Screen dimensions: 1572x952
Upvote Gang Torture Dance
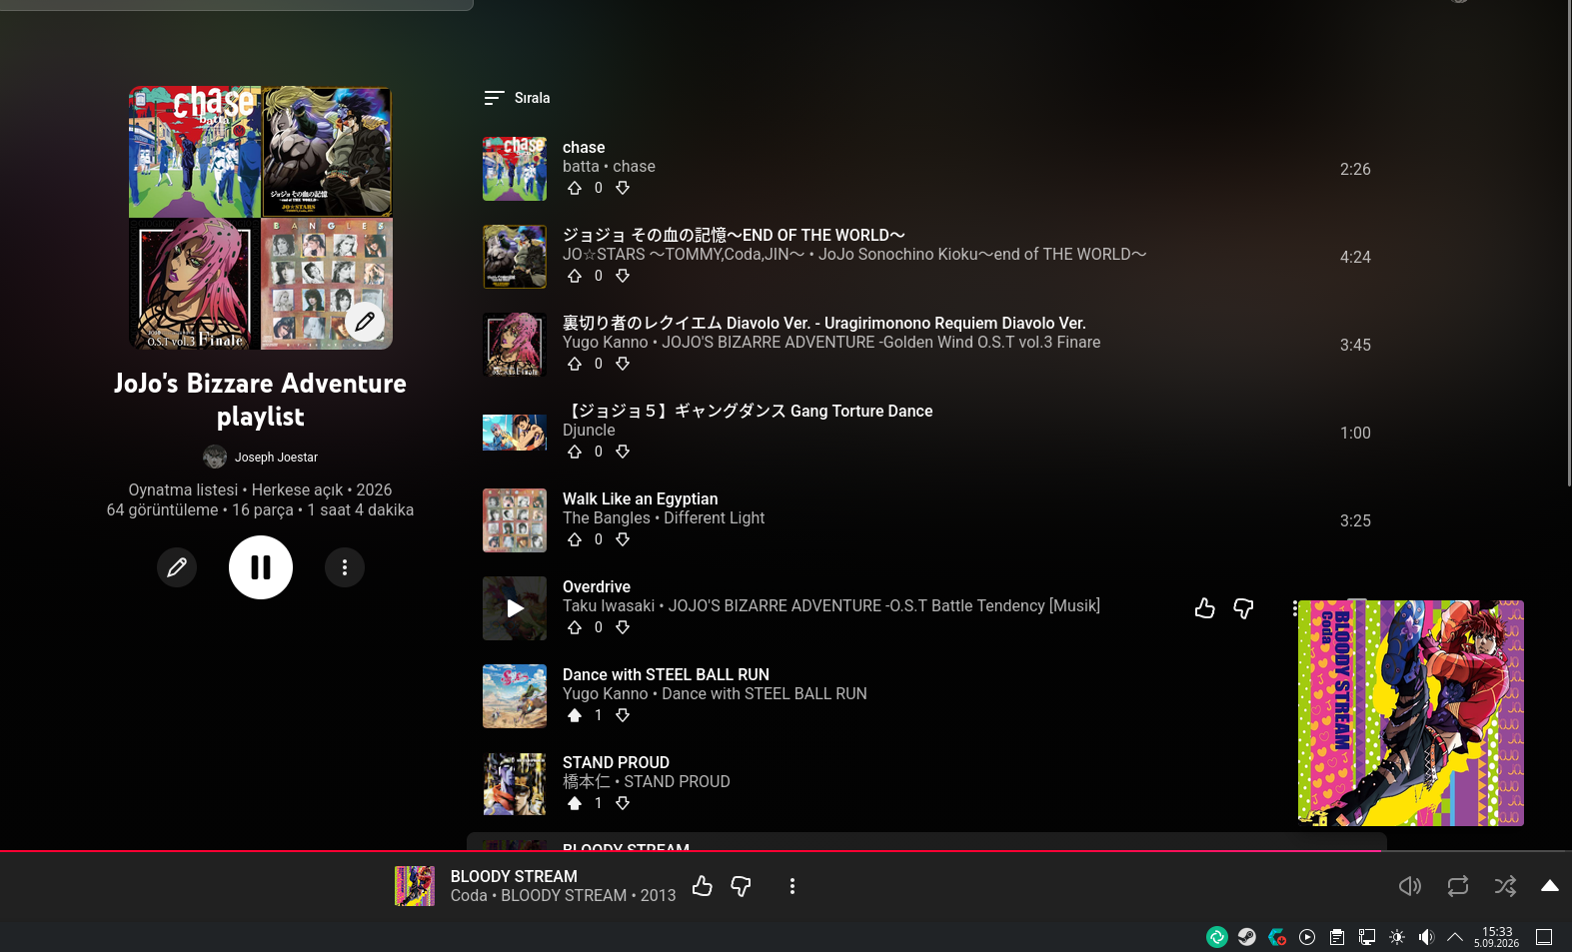[x=575, y=452]
